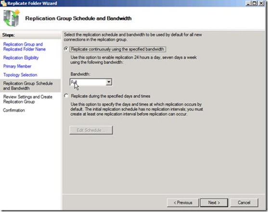Image resolution: width=268 pixels, height=212 pixels.
Task: Open Replication Group and Replicated Folder Name step
Action: tap(25, 47)
